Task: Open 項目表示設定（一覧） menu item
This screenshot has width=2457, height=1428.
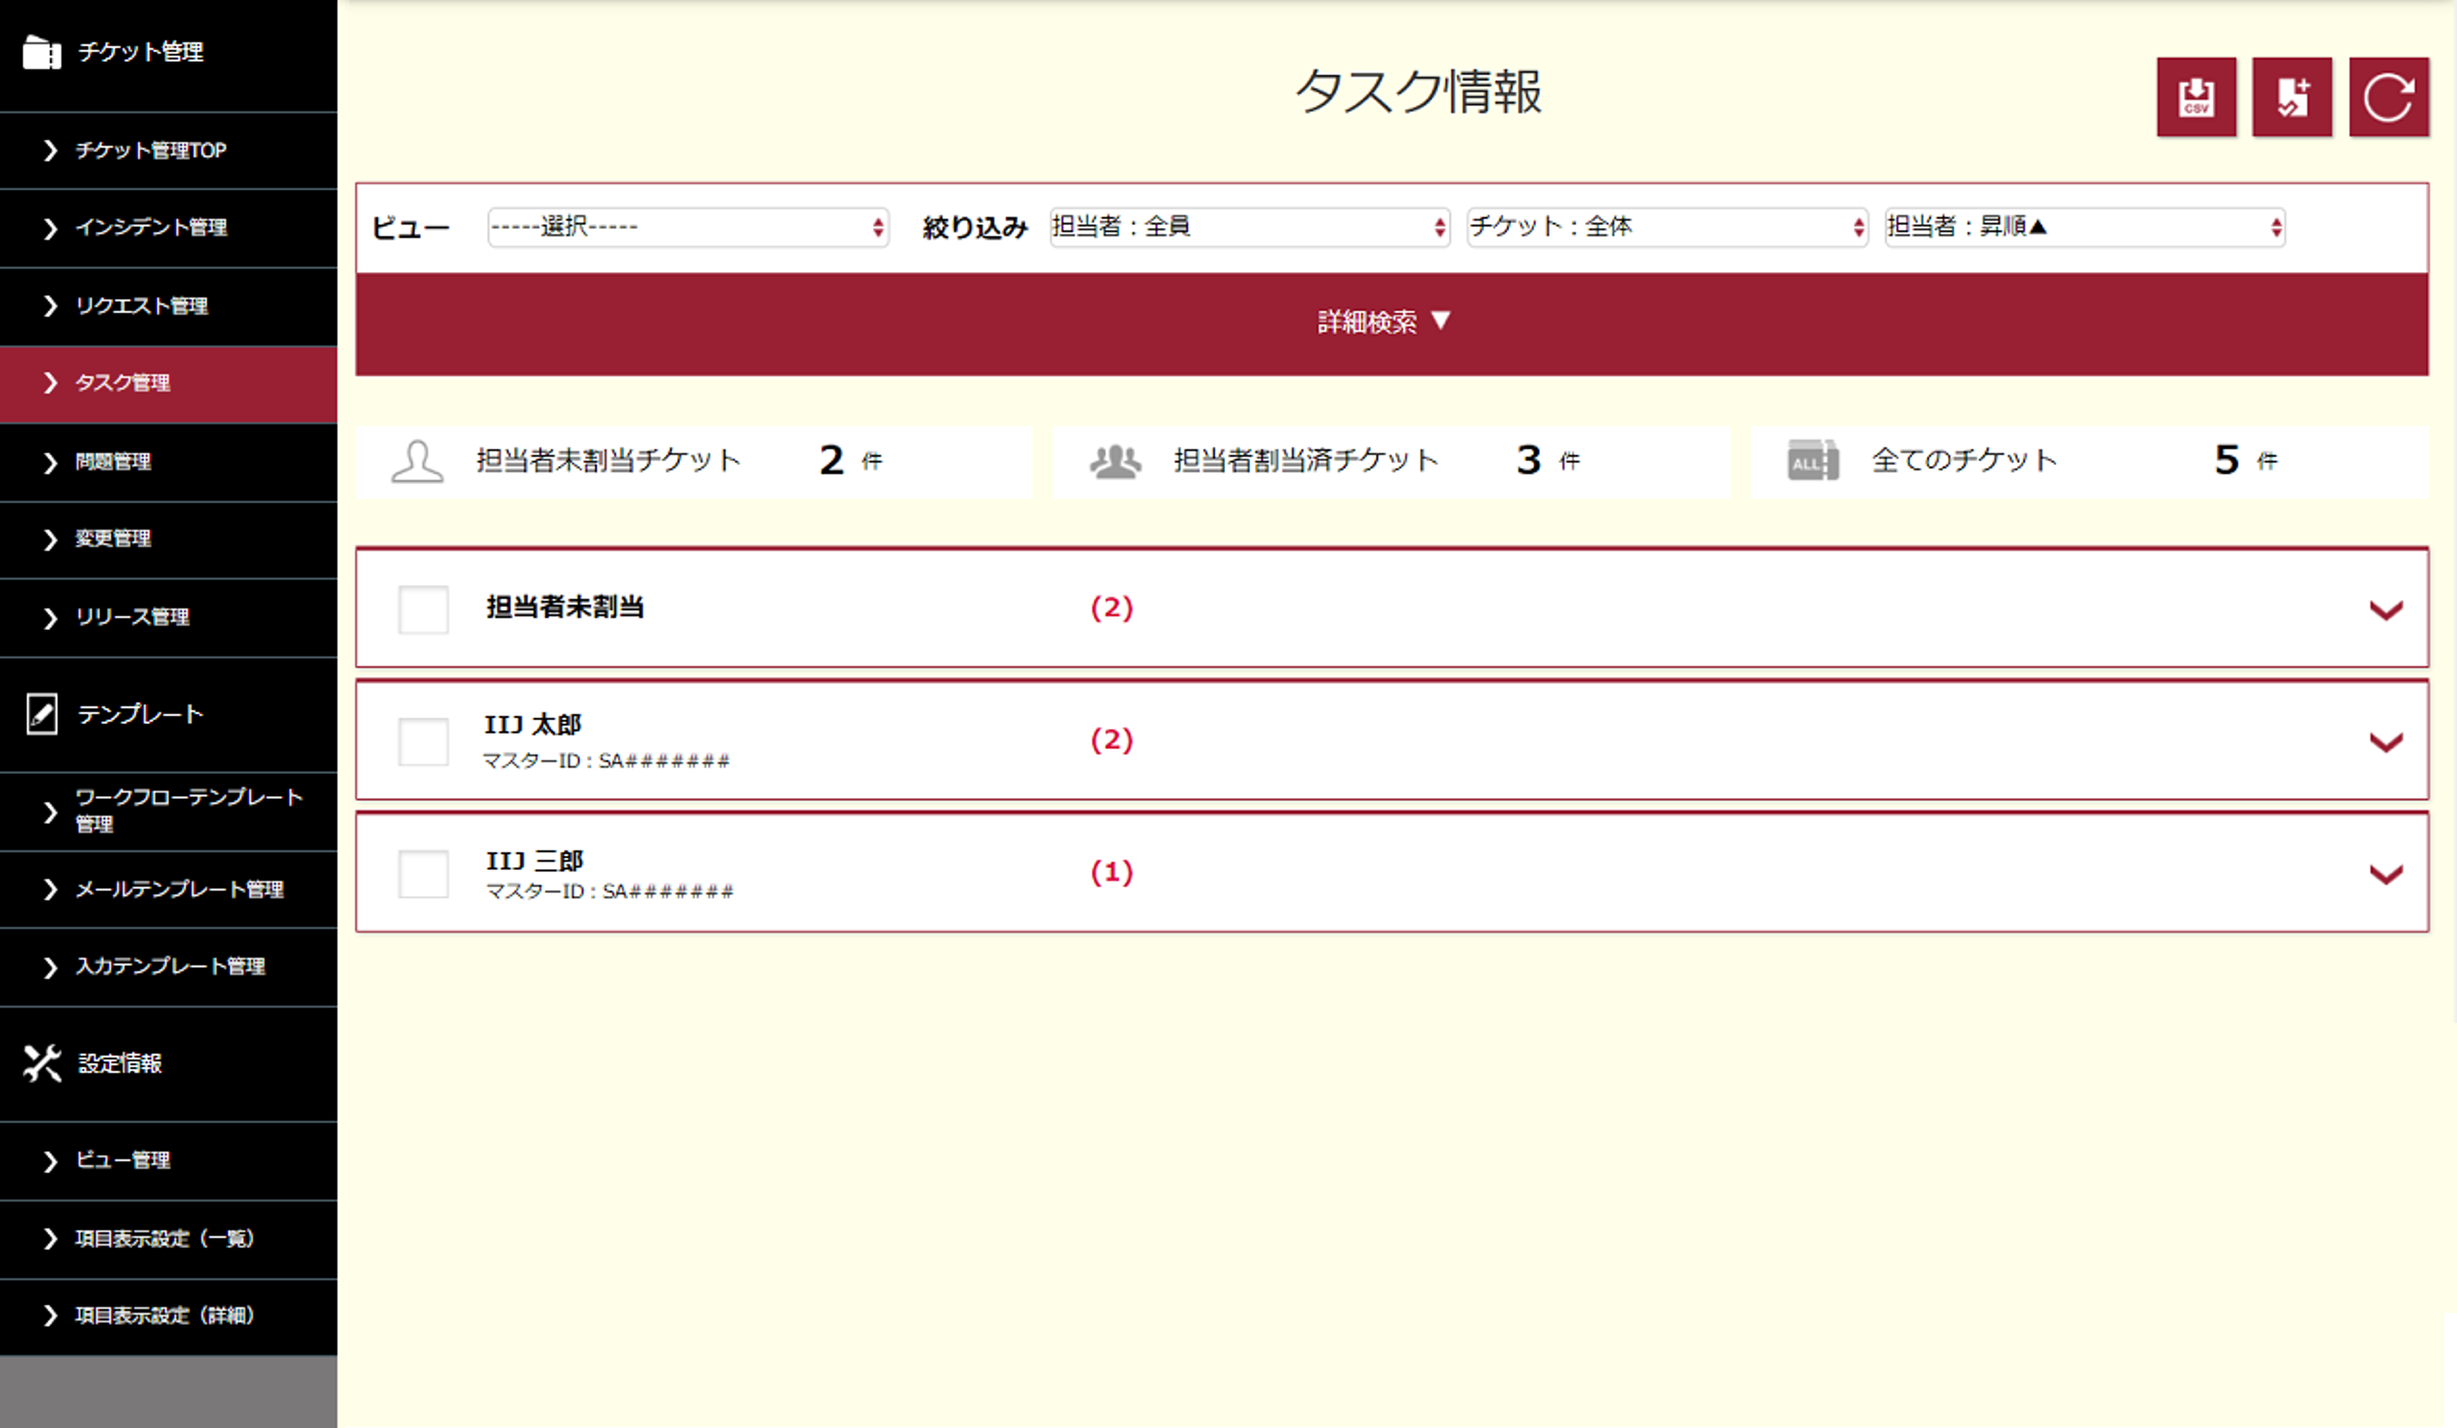Action: pyautogui.click(x=169, y=1239)
